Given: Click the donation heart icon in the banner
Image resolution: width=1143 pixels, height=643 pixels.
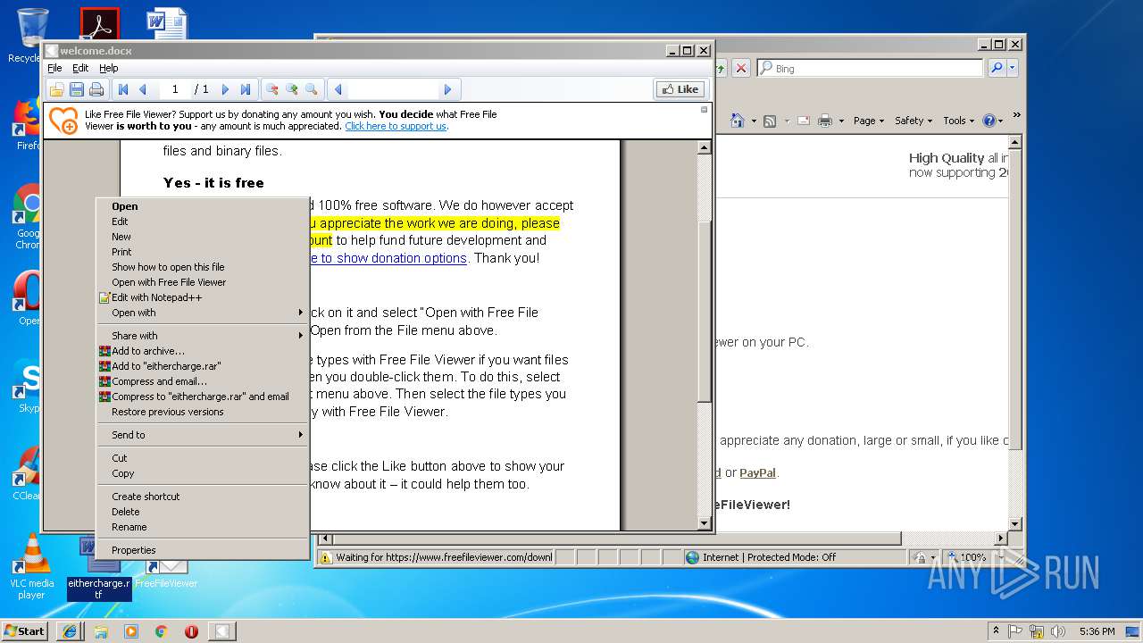Looking at the screenshot, I should tap(63, 121).
